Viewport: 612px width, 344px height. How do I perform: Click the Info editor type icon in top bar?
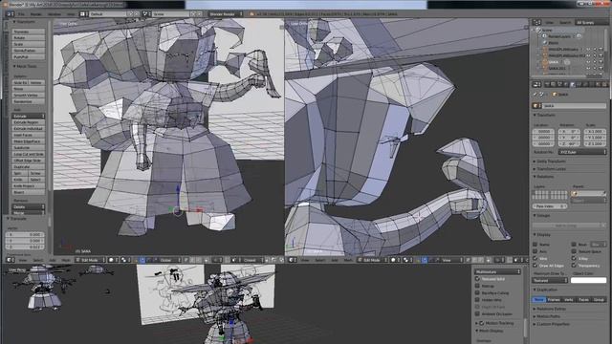point(11,14)
